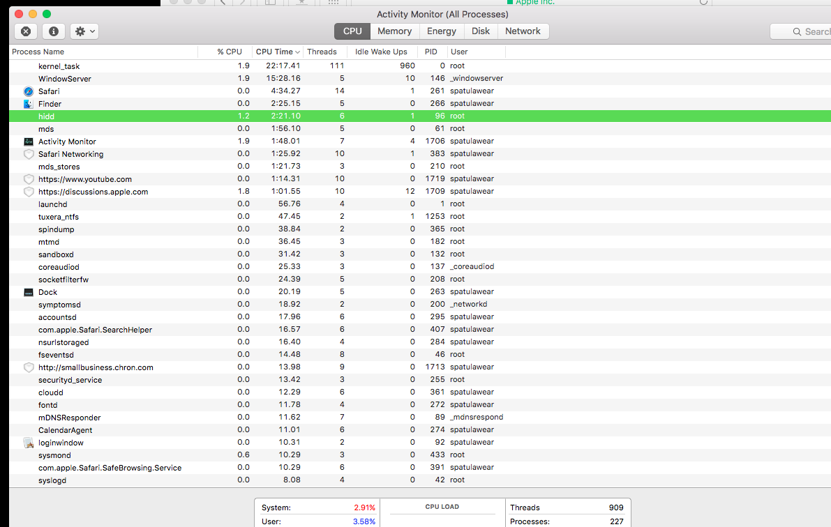
Task: Select the mDNSResponder process
Action: [420, 418]
